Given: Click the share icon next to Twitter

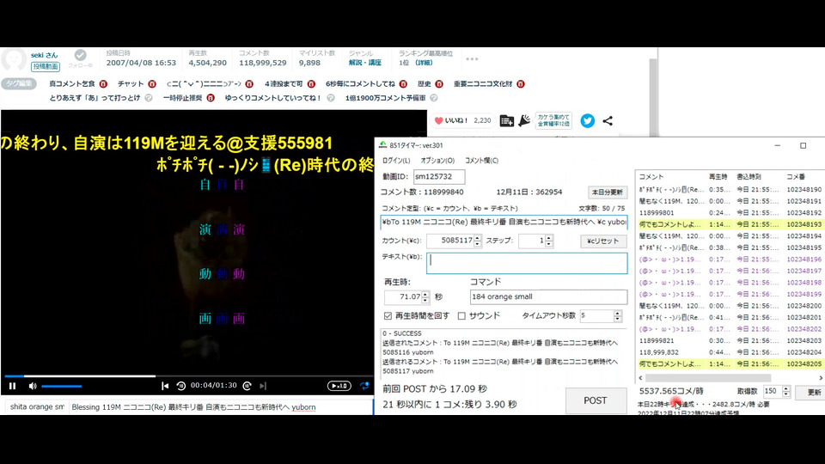Looking at the screenshot, I should [x=608, y=121].
